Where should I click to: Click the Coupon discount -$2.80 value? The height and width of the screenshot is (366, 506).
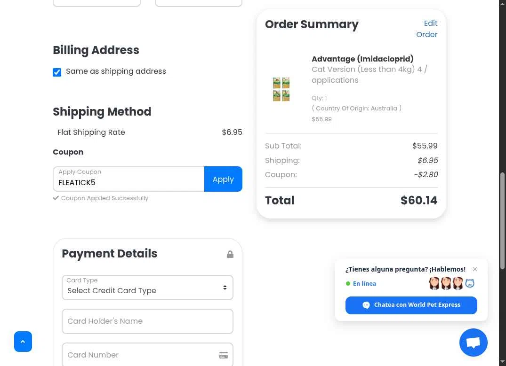click(x=426, y=175)
